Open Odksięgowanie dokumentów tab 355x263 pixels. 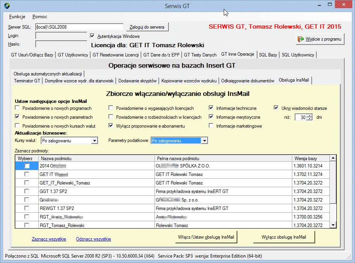tap(248, 81)
